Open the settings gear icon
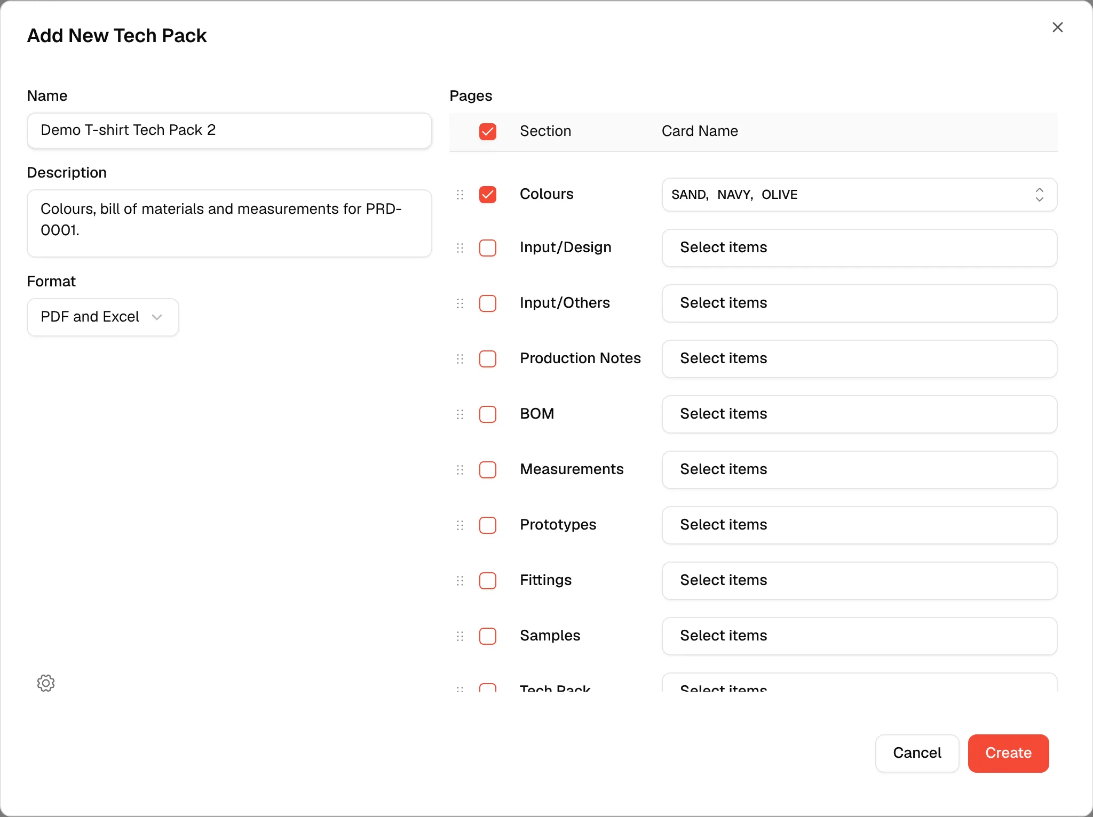Viewport: 1093px width, 817px height. click(x=46, y=683)
